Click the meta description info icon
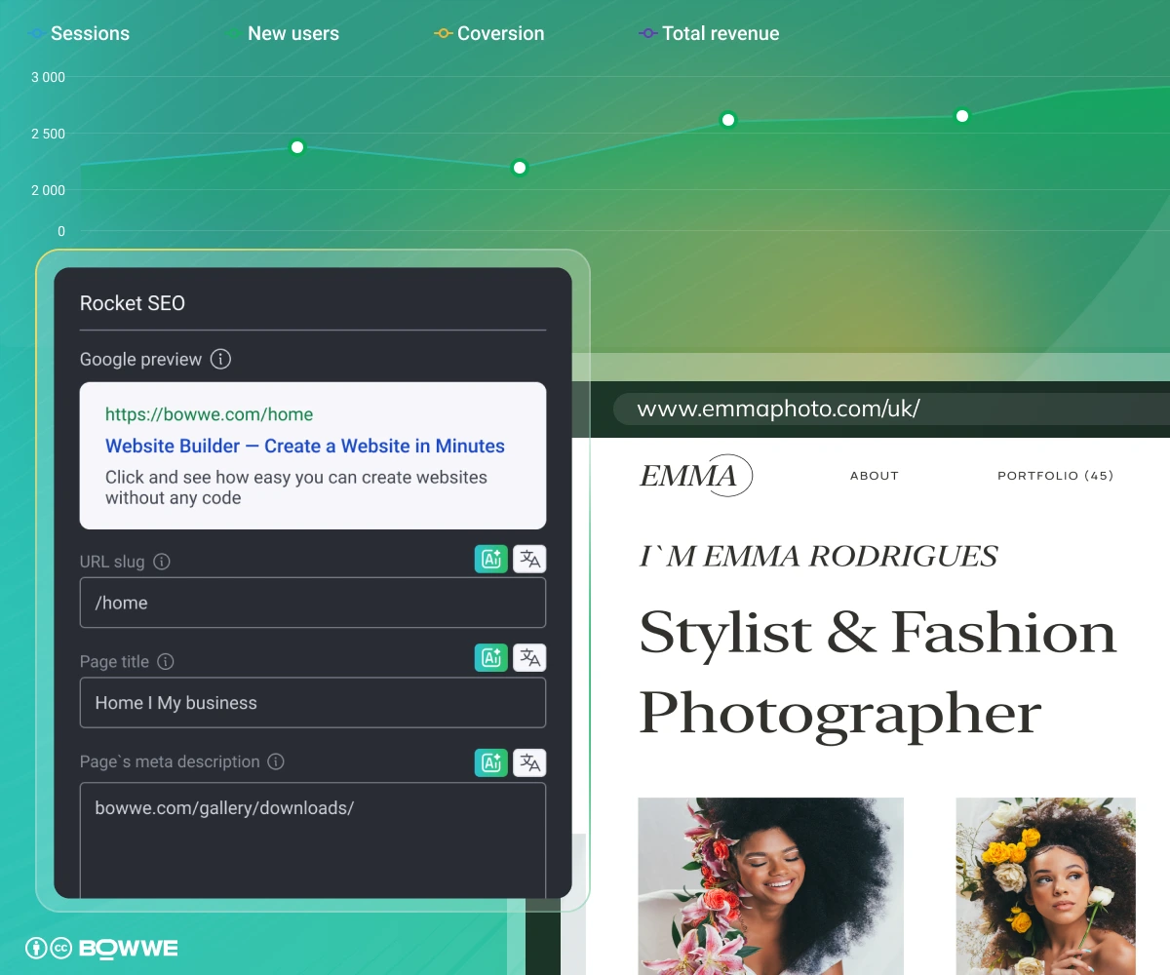Screen dimensions: 1170x975 (x=276, y=761)
